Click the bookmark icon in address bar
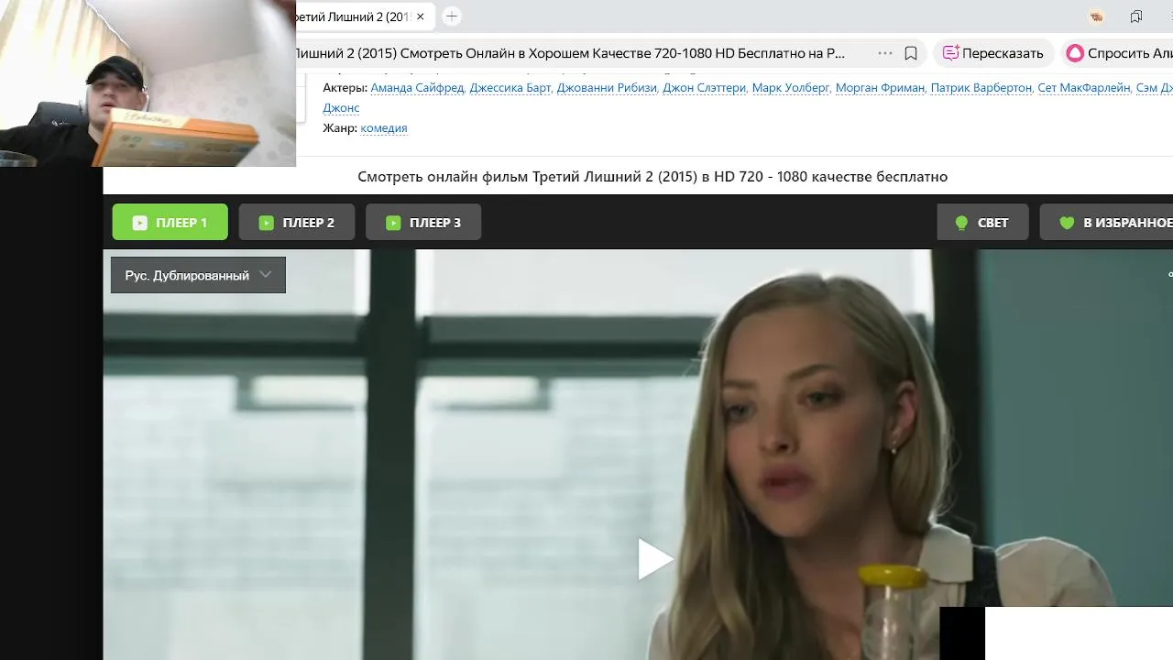This screenshot has height=660, width=1173. point(911,53)
